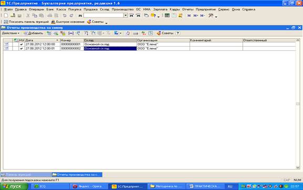Click the Склад column header
The height and width of the screenshot is (190, 303).
[110, 40]
